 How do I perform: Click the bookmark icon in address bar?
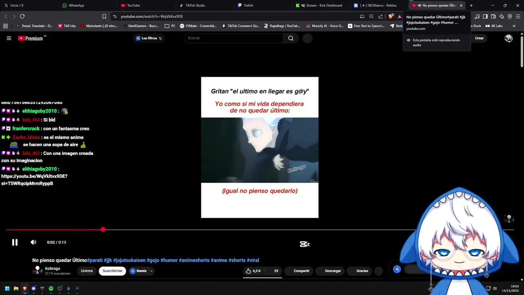click(x=104, y=16)
